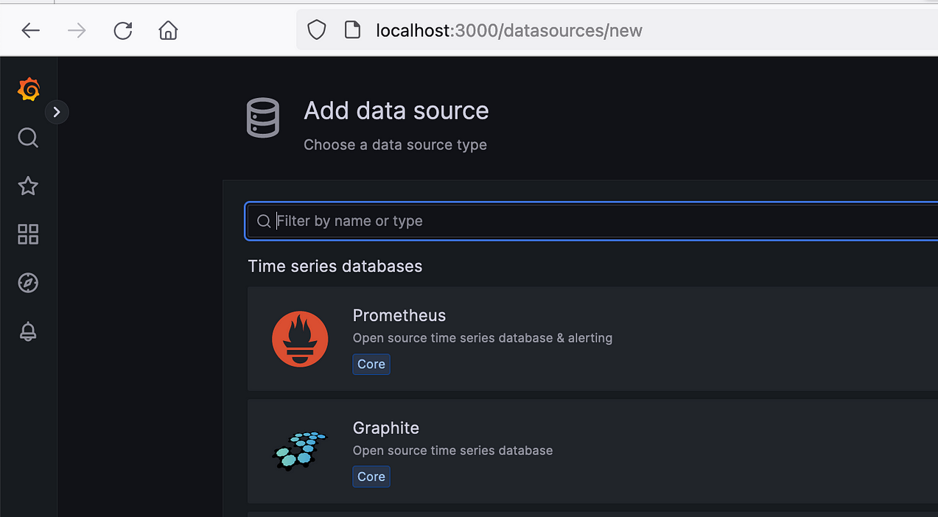This screenshot has width=938, height=517.
Task: Go to browser home page
Action: 169,30
